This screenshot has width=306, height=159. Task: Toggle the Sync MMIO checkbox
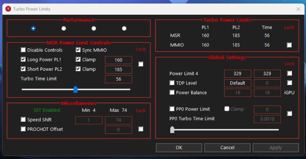(78, 50)
